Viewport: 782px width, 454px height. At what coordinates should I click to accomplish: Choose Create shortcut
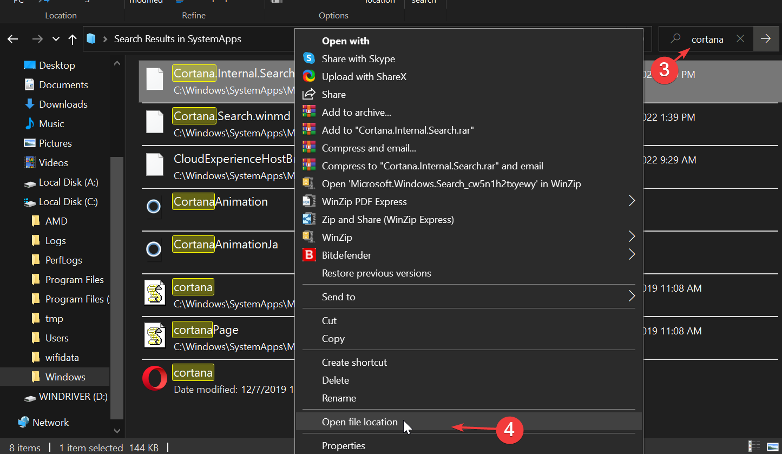click(x=354, y=362)
